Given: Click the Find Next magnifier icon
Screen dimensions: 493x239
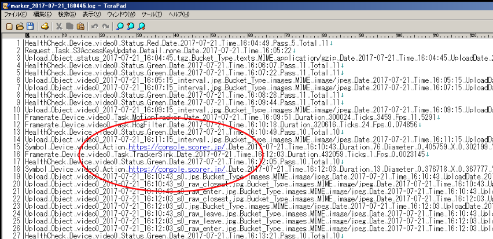Looking at the screenshot, I should coord(141,27).
